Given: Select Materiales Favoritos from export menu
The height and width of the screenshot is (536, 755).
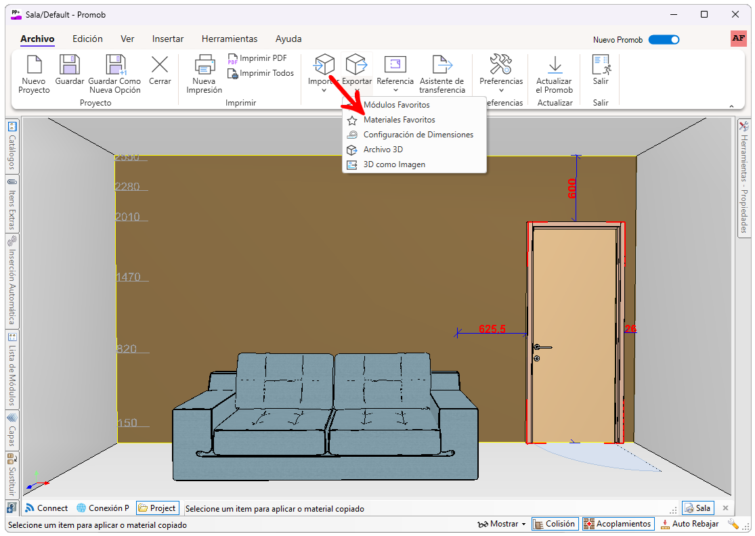Looking at the screenshot, I should tap(399, 120).
